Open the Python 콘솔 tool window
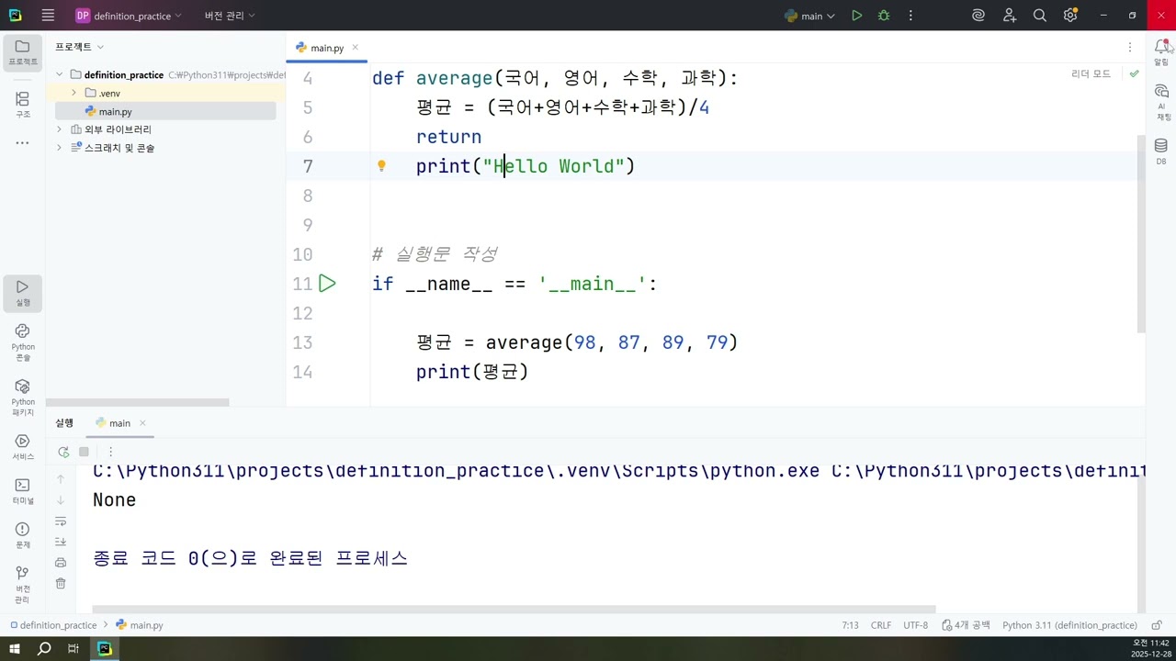Image resolution: width=1176 pixels, height=661 pixels. pos(23,342)
